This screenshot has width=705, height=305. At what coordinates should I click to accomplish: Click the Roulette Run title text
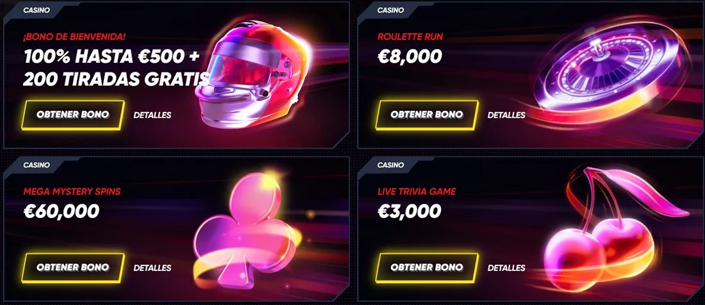[x=410, y=37]
